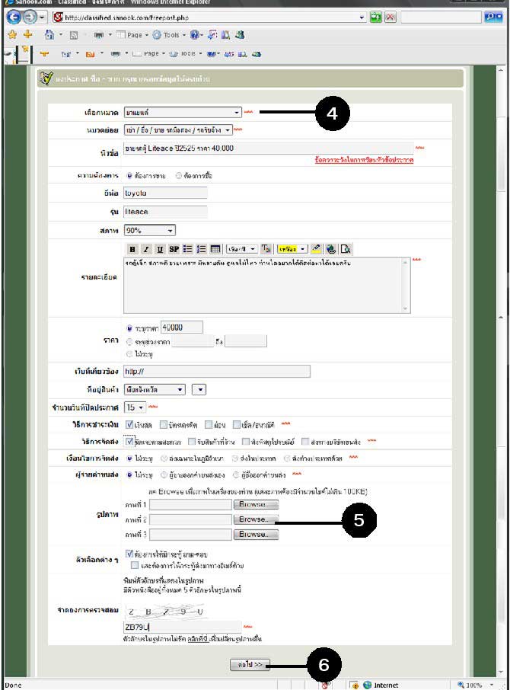The width and height of the screenshot is (510, 690).
Task: Open the สภาพ 90% condition dropdown
Action: pyautogui.click(x=149, y=230)
